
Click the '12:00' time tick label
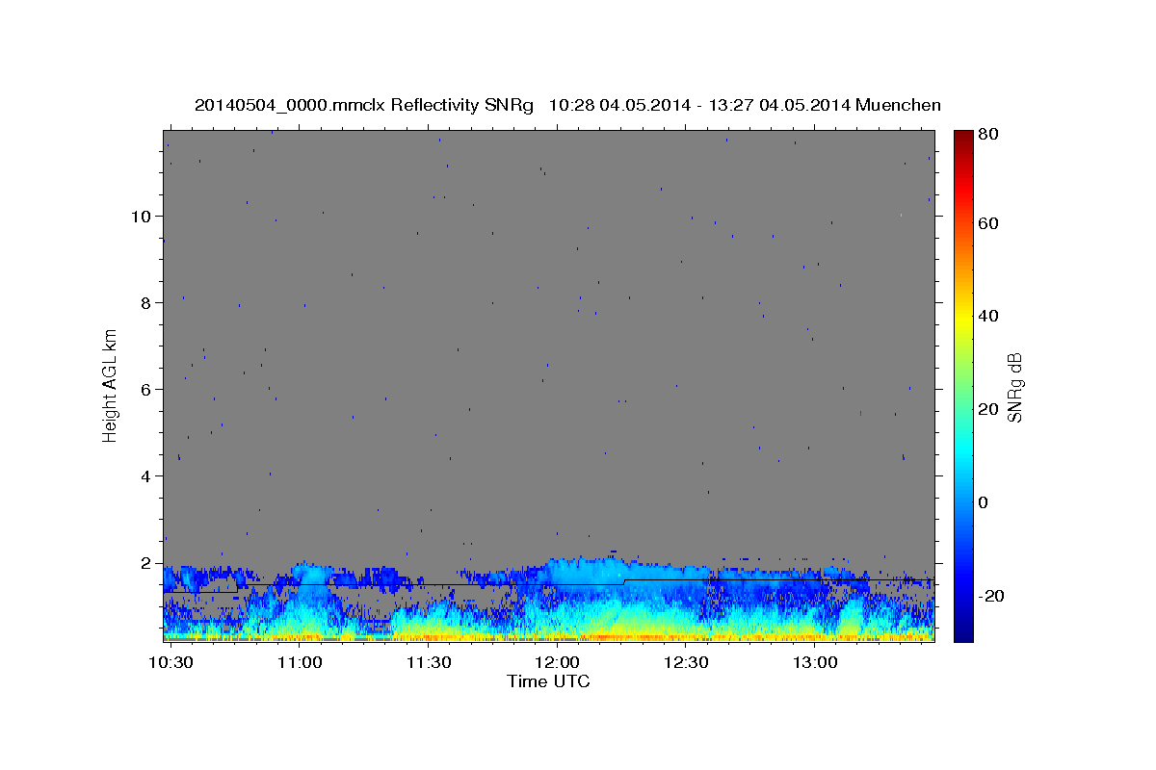click(557, 662)
